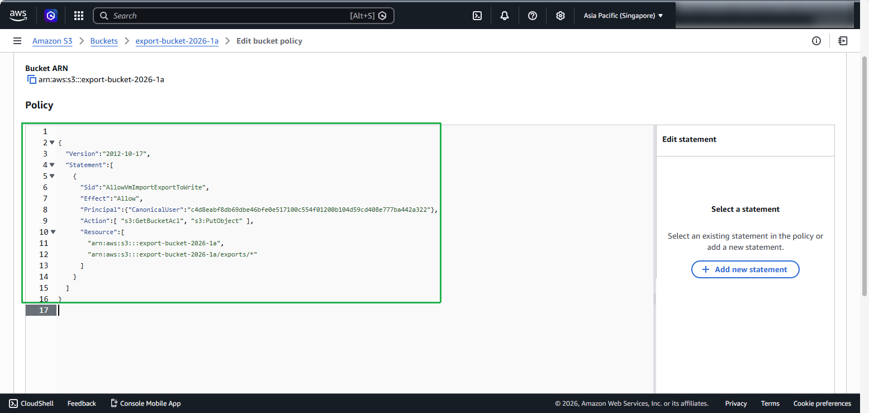
Task: Open the help question mark menu
Action: [x=533, y=16]
